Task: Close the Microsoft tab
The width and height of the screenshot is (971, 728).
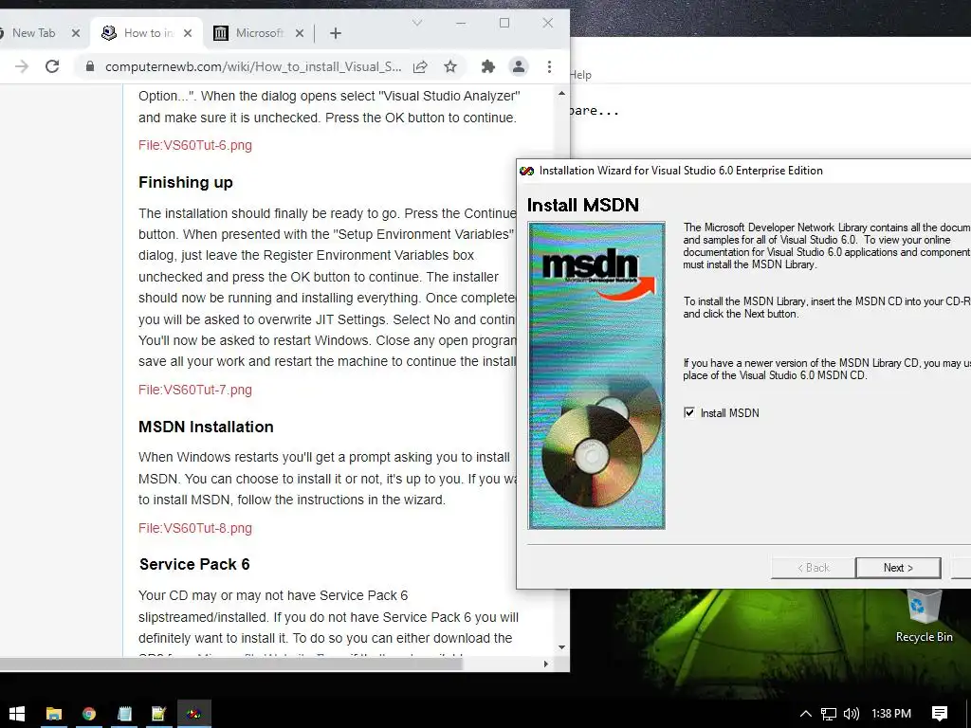Action: 299,33
